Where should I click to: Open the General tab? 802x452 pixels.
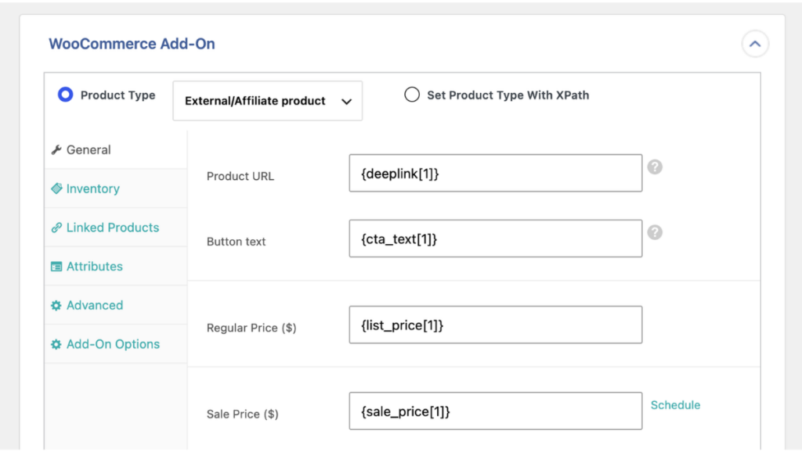(116, 149)
